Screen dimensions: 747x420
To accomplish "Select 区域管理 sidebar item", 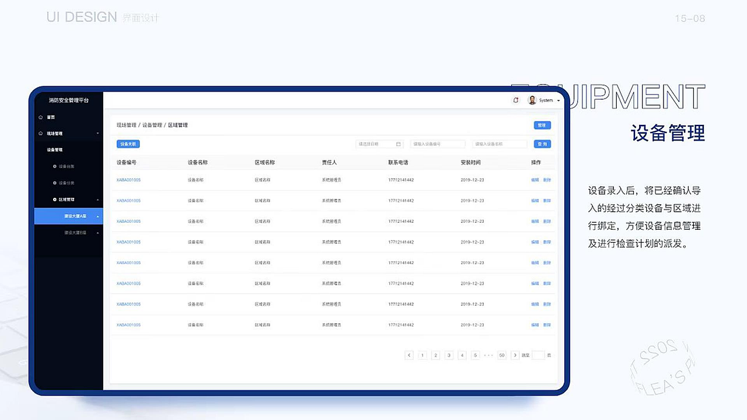I will [67, 199].
